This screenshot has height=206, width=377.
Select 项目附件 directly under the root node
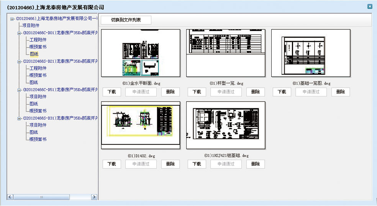point(30,26)
